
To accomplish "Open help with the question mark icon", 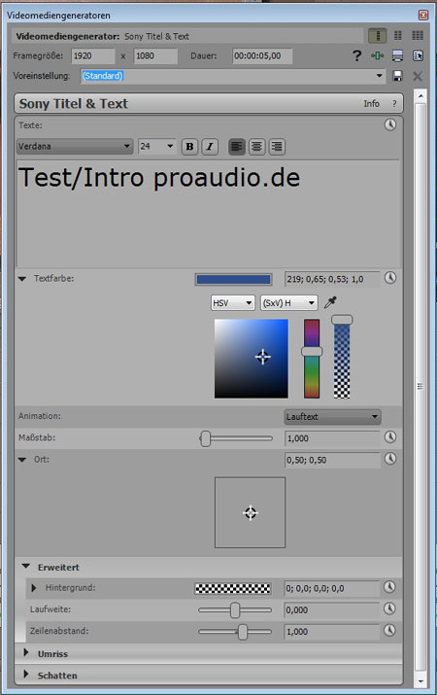I will [x=356, y=55].
